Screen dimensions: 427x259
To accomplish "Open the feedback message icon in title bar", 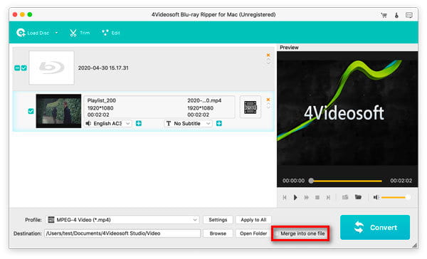I will (408, 15).
